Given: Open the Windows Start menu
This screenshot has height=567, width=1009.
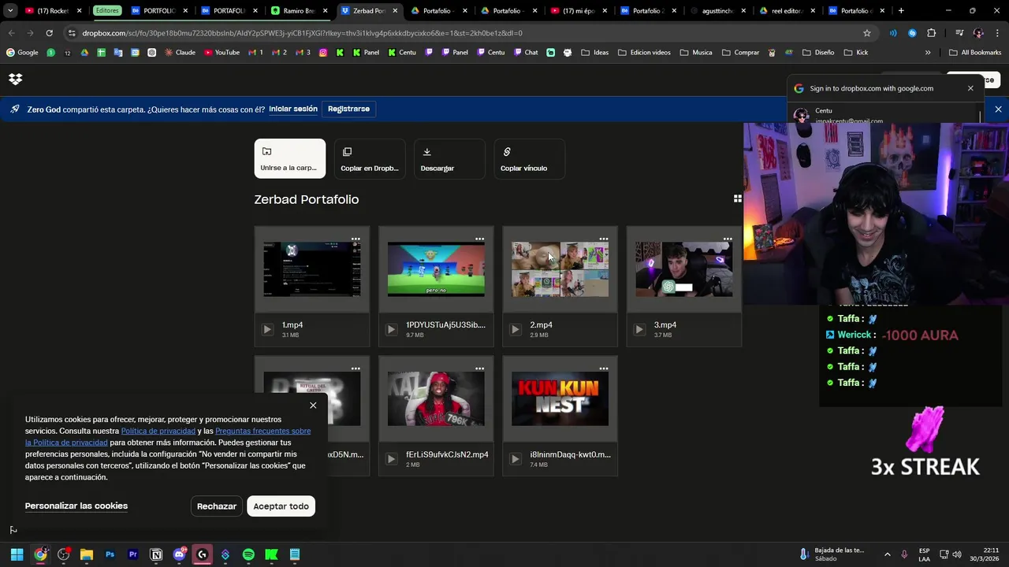Looking at the screenshot, I should [x=17, y=554].
